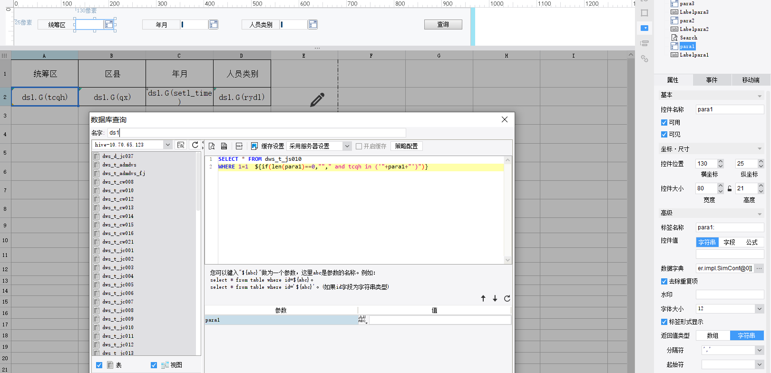Open the 字体大小 dropdown
Viewport: 771px width, 373px height.
click(759, 309)
